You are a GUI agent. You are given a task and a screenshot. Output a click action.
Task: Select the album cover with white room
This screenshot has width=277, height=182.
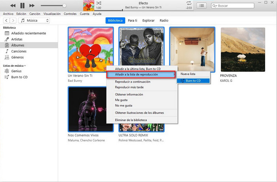click(x=192, y=49)
